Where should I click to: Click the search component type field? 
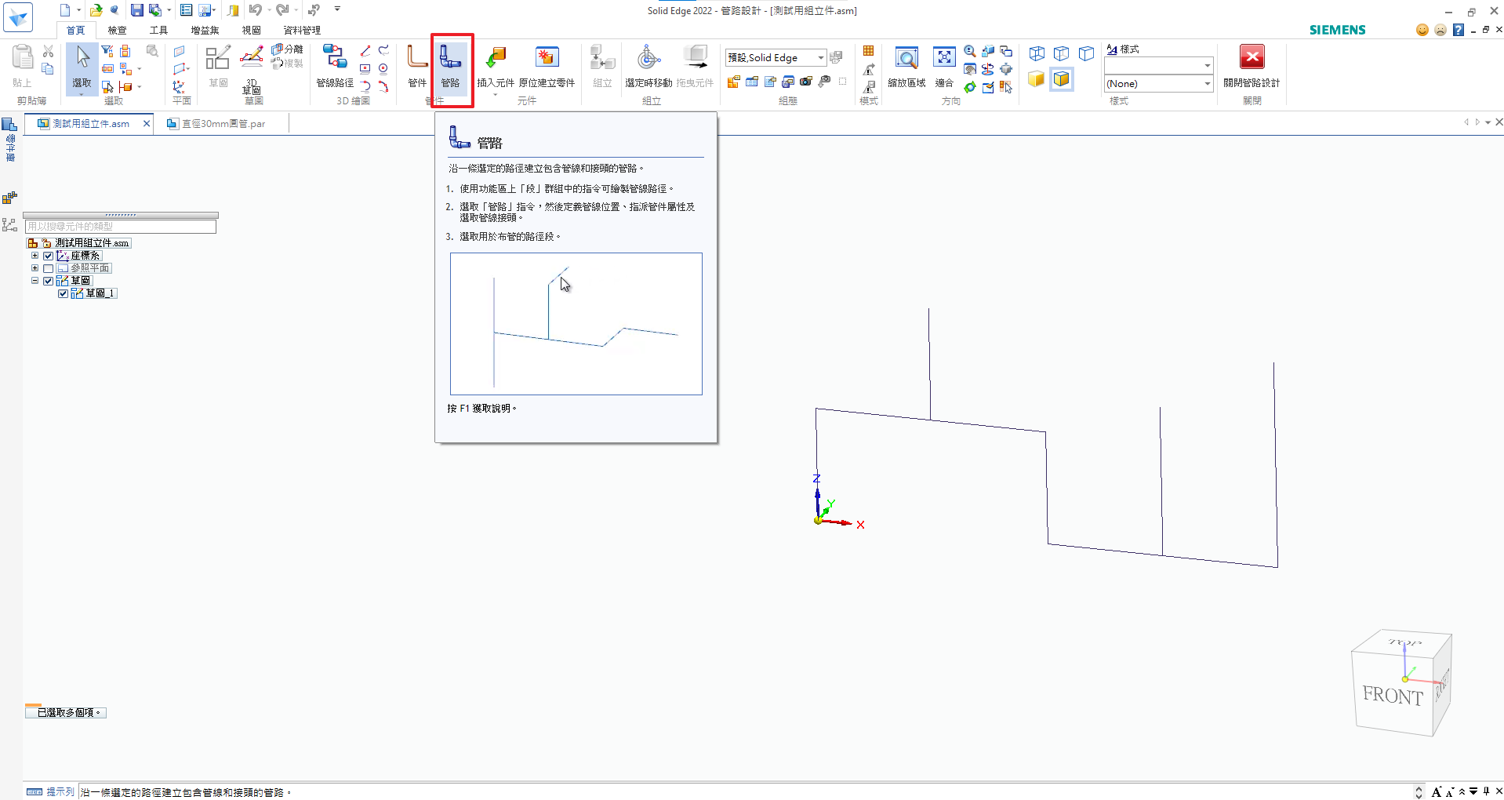[121, 227]
